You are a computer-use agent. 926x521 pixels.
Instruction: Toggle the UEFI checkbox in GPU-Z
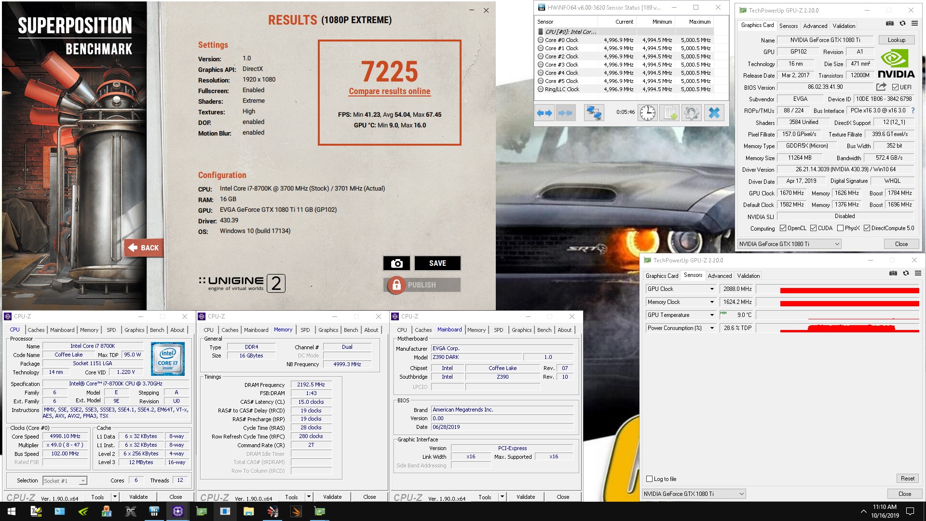point(895,87)
